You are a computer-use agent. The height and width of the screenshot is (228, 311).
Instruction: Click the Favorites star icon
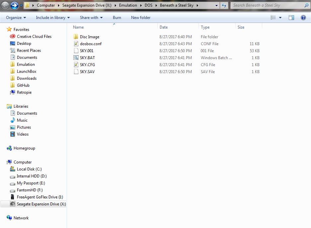pos(9,29)
